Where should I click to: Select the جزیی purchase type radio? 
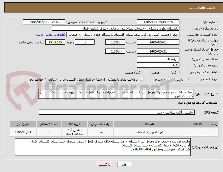188,79
